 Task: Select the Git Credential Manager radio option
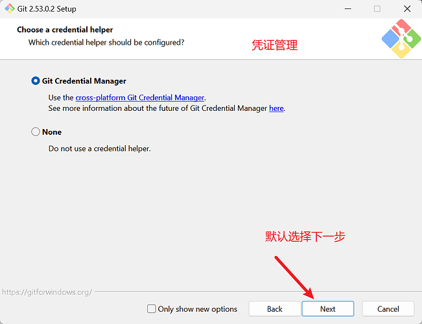click(36, 81)
